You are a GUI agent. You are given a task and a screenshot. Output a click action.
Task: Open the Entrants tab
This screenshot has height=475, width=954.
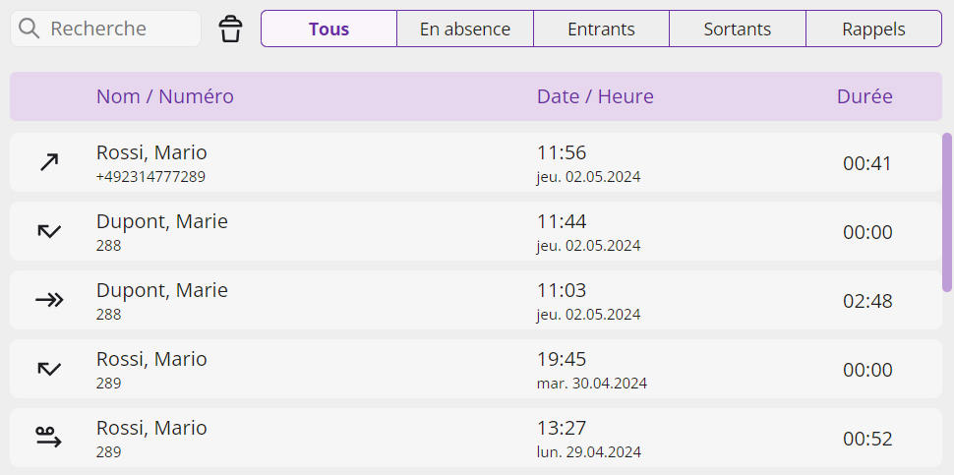pyautogui.click(x=601, y=29)
